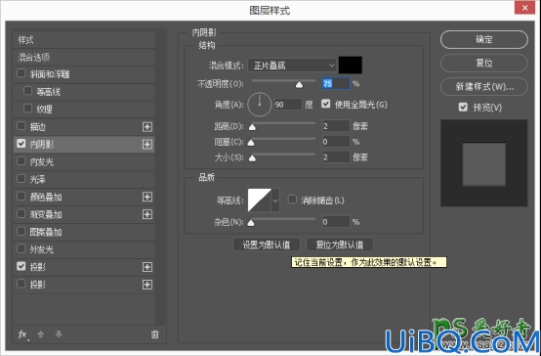
Task: Select 内发光 effect row
Action: pyautogui.click(x=84, y=161)
